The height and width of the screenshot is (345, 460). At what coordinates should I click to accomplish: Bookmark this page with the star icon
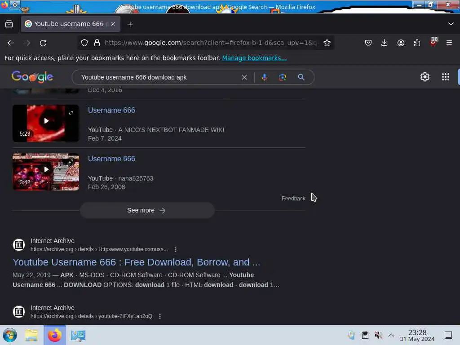point(327,43)
